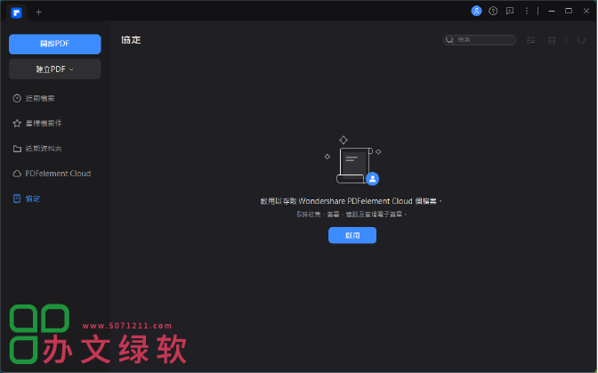Open the three-dot more options menu
Image resolution: width=598 pixels, height=373 pixels.
[x=527, y=11]
